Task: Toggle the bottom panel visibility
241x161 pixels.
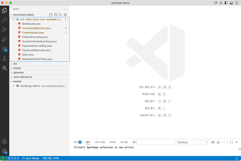Action: point(231,3)
